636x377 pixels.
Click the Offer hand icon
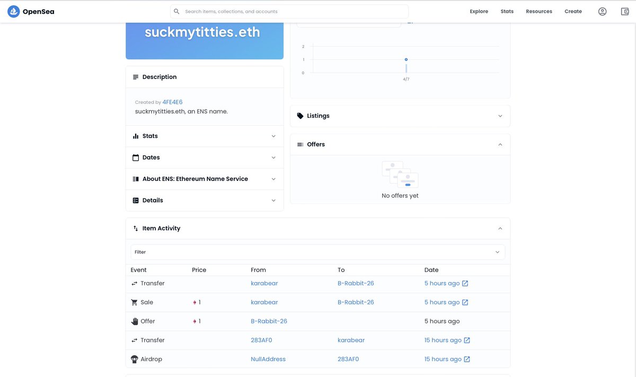tap(134, 321)
